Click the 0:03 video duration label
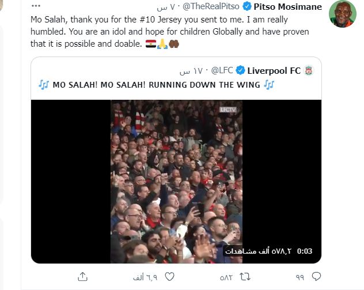The width and height of the screenshot is (364, 290). coord(305,251)
